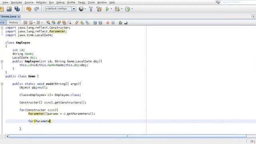Jump to the Last Edit location icon

click(25, 23)
